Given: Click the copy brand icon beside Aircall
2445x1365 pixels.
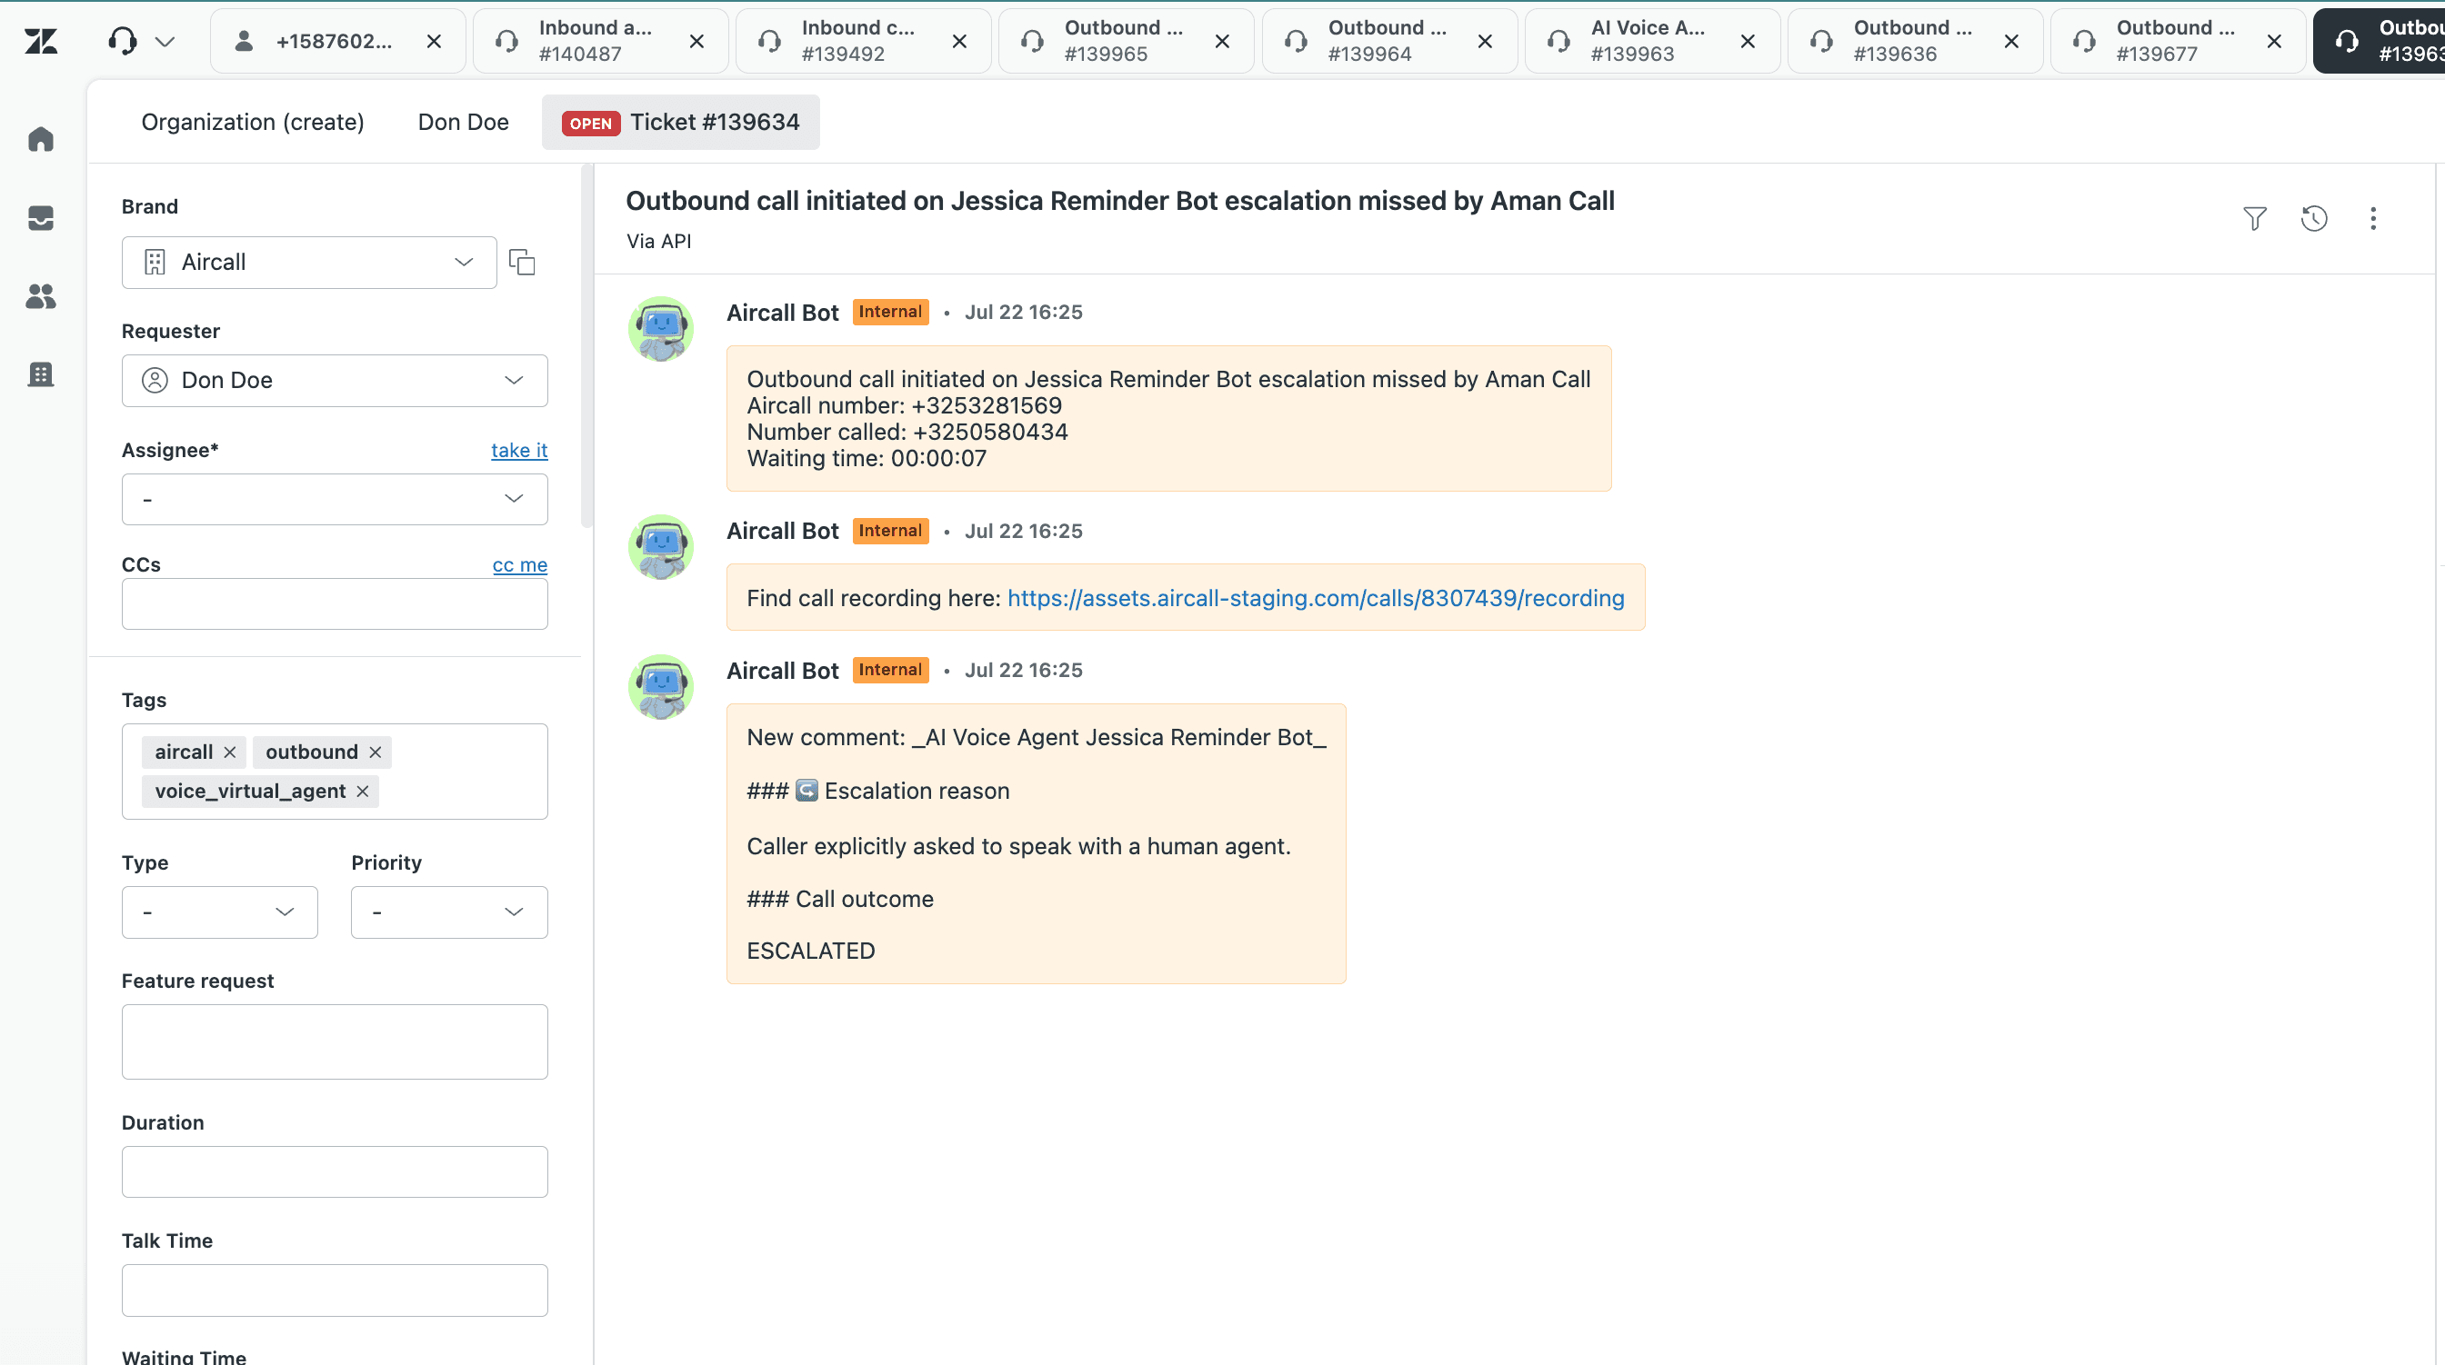Looking at the screenshot, I should pos(522,262).
